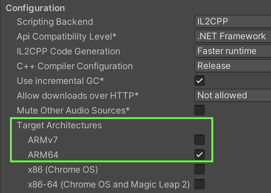Click the Mute Other Audio Sources label

click(x=73, y=111)
